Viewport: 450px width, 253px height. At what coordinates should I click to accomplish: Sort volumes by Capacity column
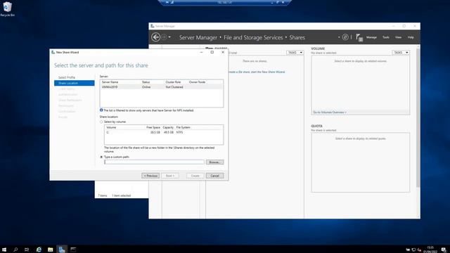(168, 127)
